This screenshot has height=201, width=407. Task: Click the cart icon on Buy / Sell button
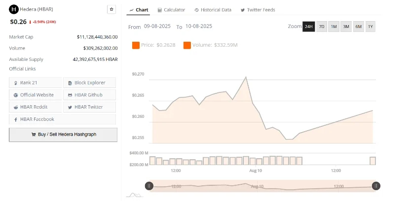(x=34, y=135)
